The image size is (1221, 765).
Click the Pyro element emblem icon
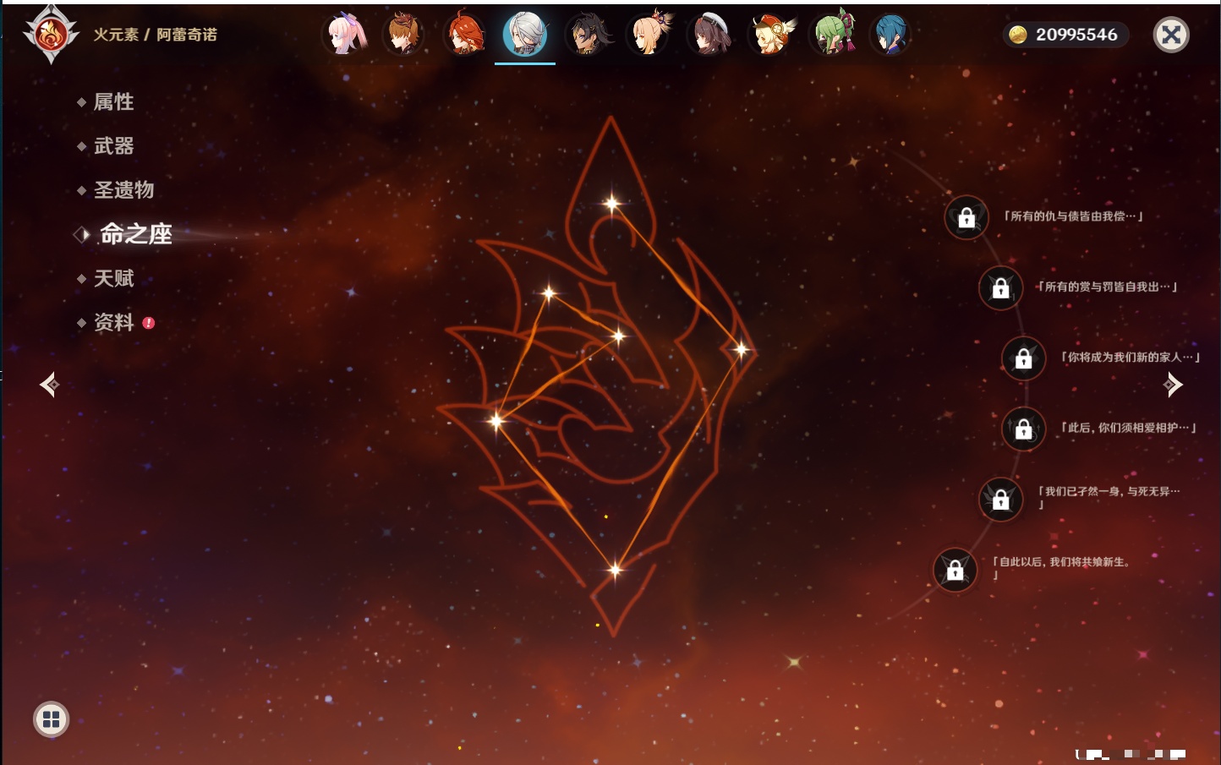tap(51, 35)
